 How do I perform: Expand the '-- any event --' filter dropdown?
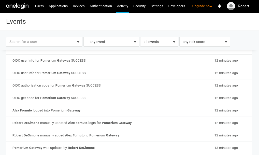point(111,41)
